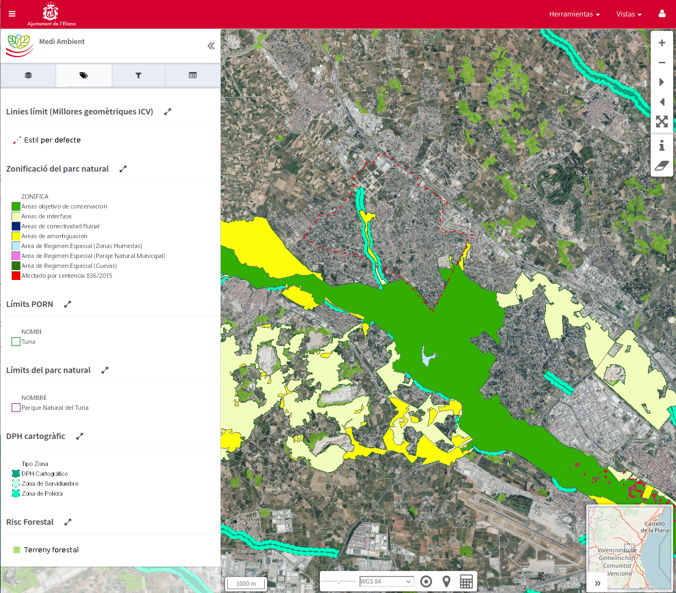The height and width of the screenshot is (593, 676).
Task: Click the green Areas objetivo de conservacion swatch
Action: (16, 206)
